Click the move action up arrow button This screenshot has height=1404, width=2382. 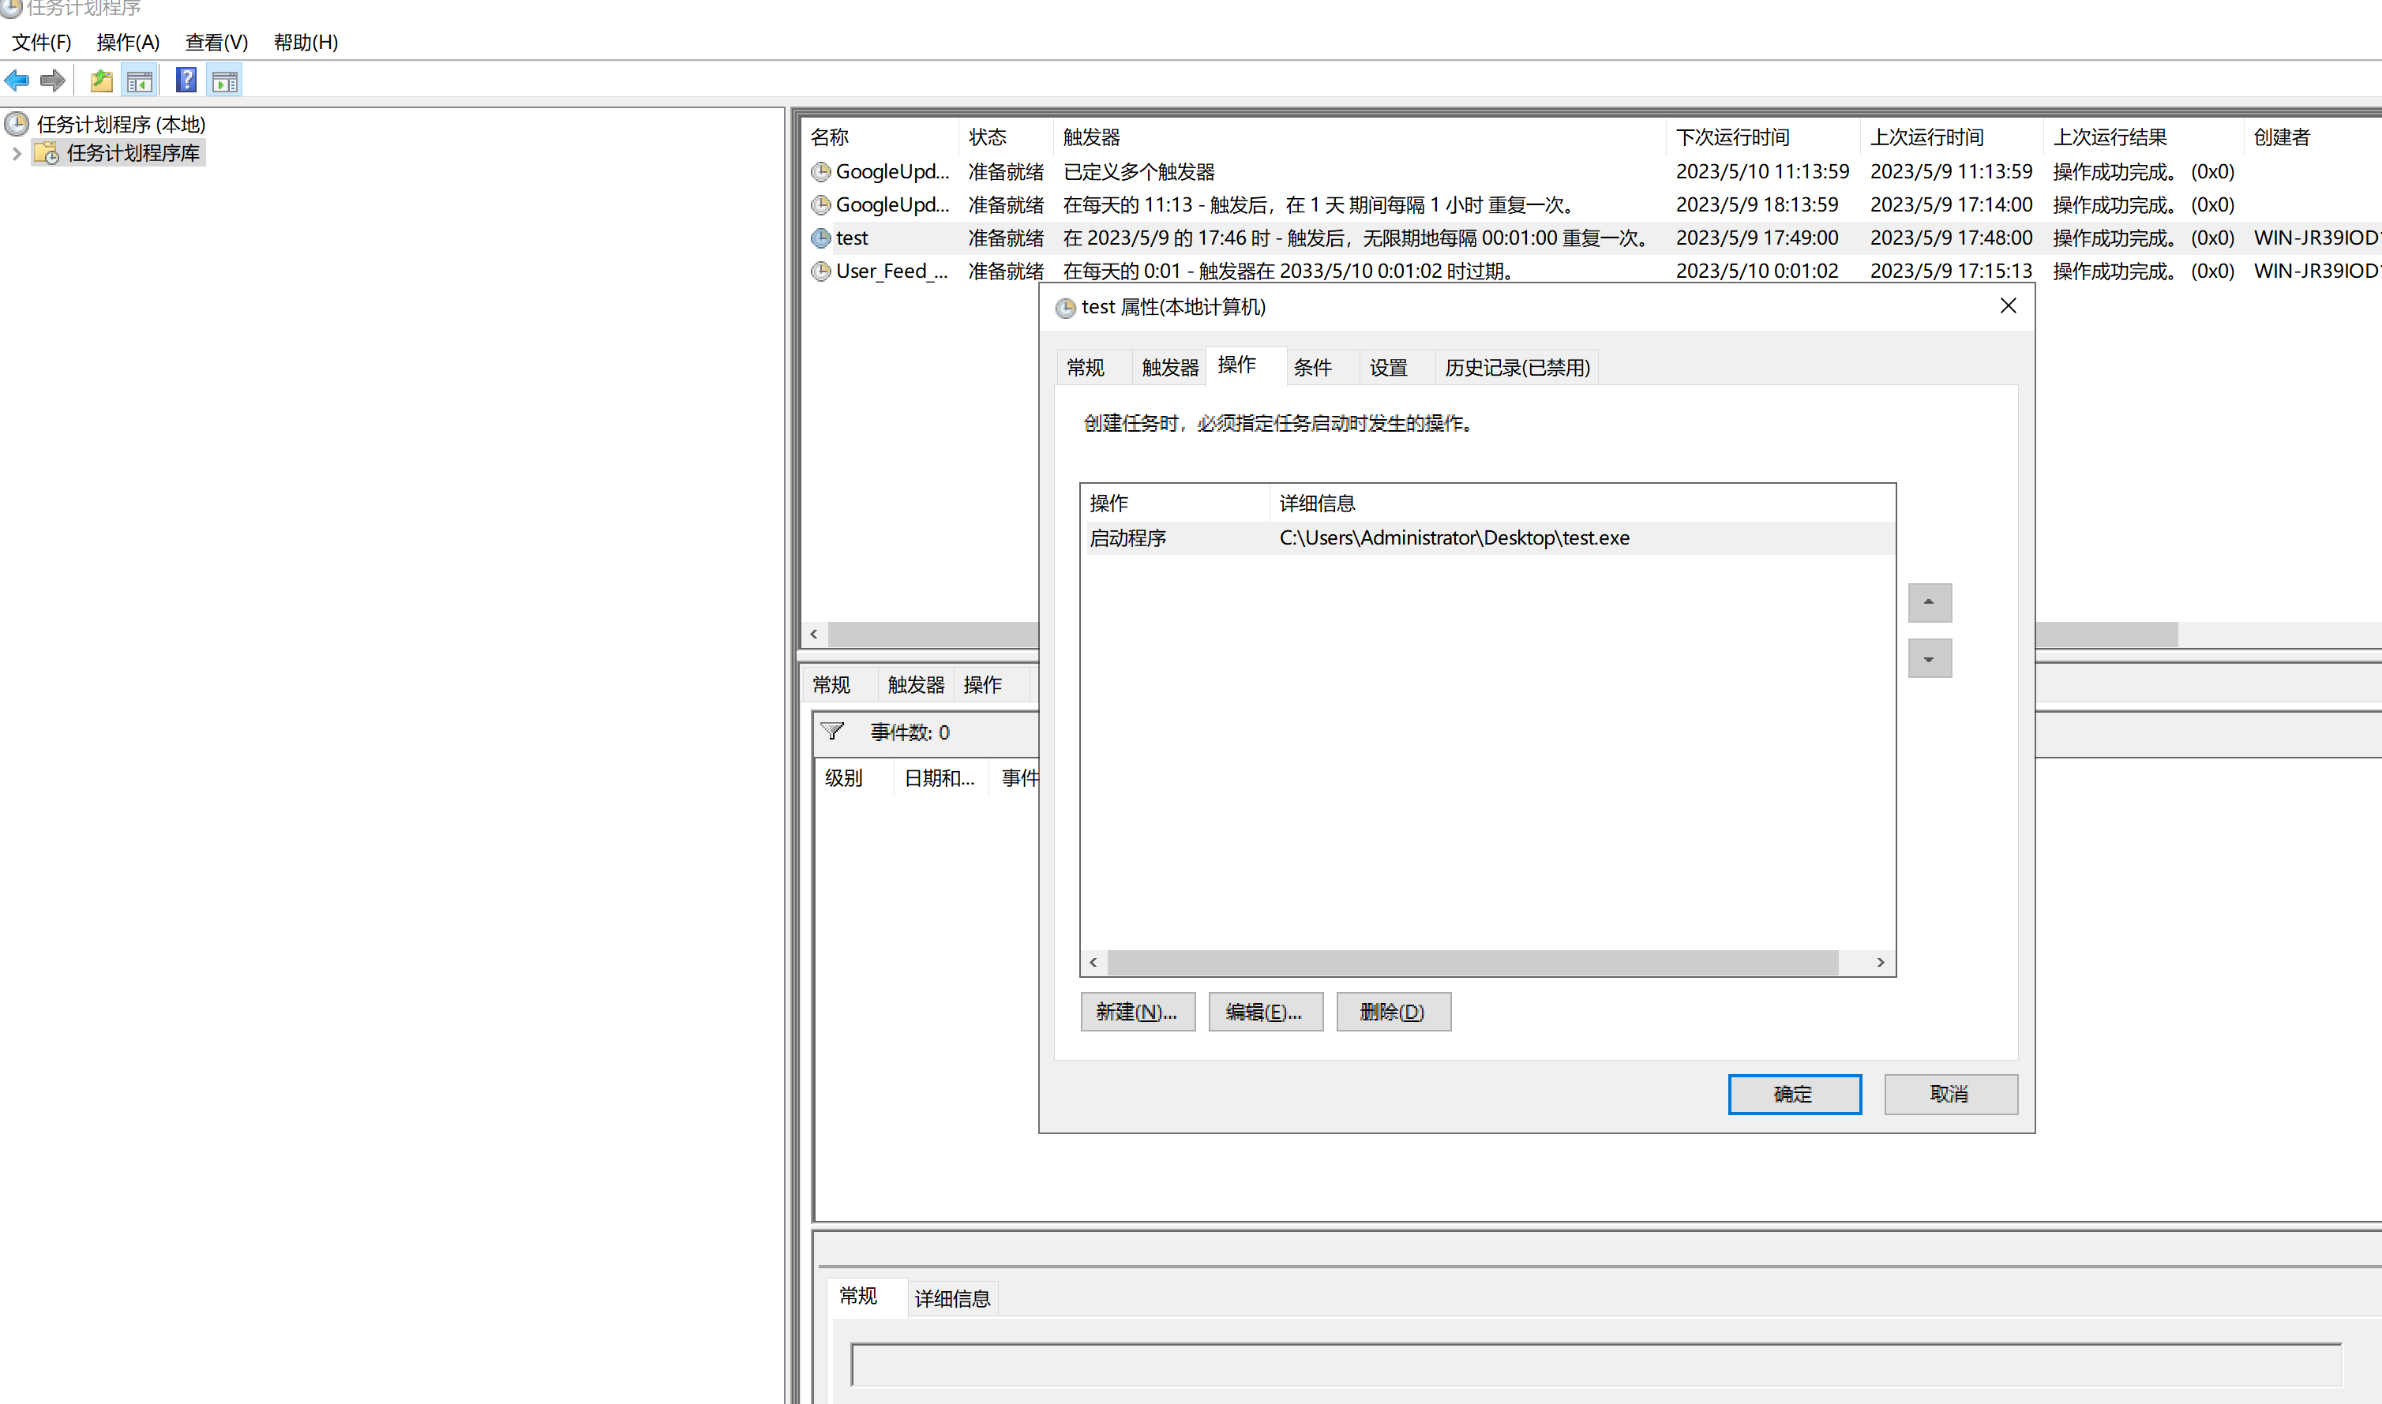click(x=1929, y=603)
